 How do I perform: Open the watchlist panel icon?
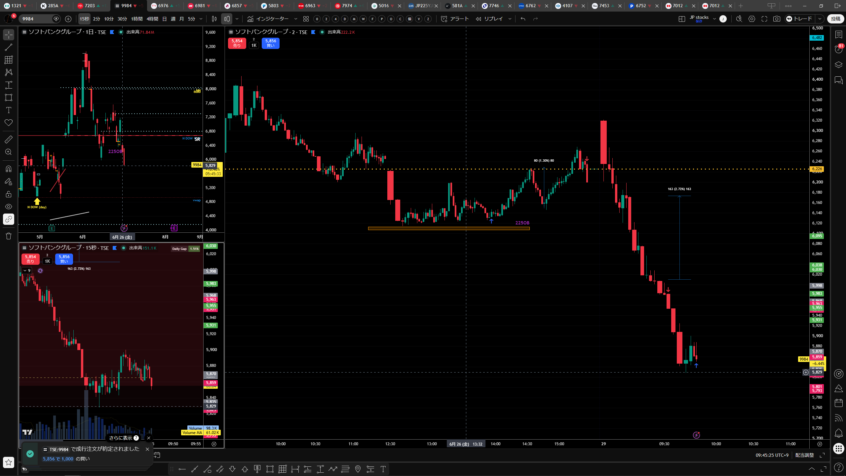click(x=838, y=34)
